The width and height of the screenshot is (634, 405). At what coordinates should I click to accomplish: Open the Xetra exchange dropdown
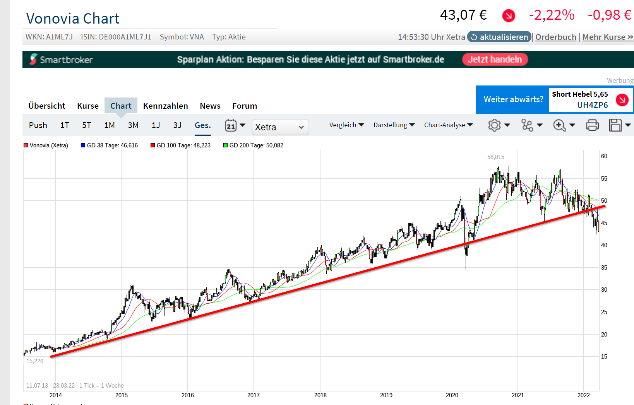pos(280,127)
